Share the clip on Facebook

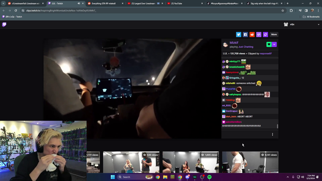245,35
